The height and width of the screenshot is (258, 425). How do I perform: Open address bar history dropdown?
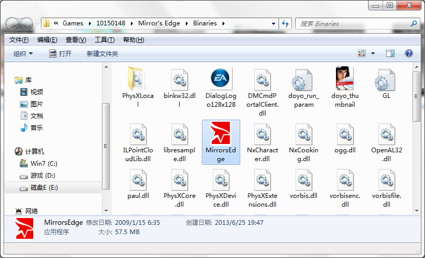coord(273,24)
